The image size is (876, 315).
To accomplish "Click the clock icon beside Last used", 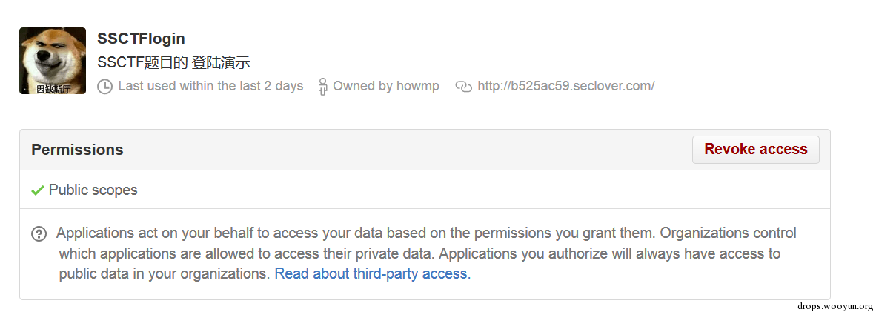I will pyautogui.click(x=104, y=87).
